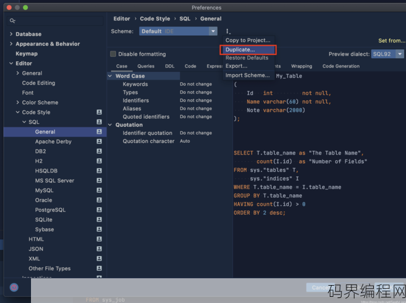The image size is (406, 303).
Task: Click the profile icon beside the SQL row
Action: tap(99, 122)
